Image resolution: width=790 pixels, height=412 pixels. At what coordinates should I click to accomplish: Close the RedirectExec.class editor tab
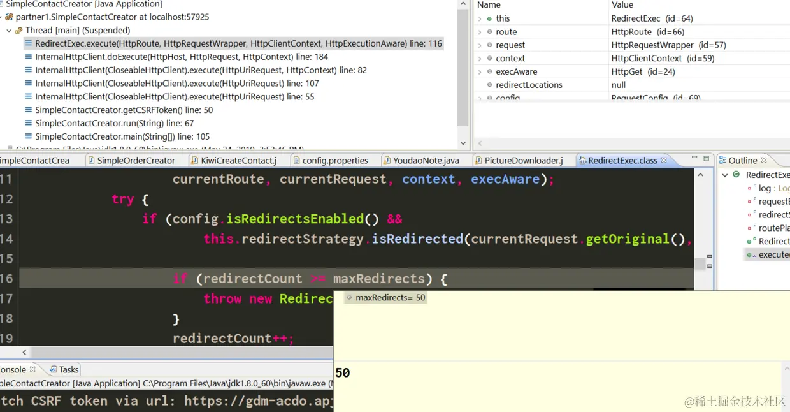[x=664, y=161]
